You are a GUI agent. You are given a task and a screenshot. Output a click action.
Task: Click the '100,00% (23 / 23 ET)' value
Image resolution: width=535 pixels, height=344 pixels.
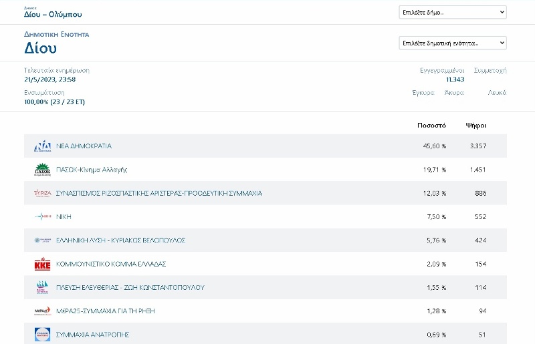pyautogui.click(x=55, y=102)
